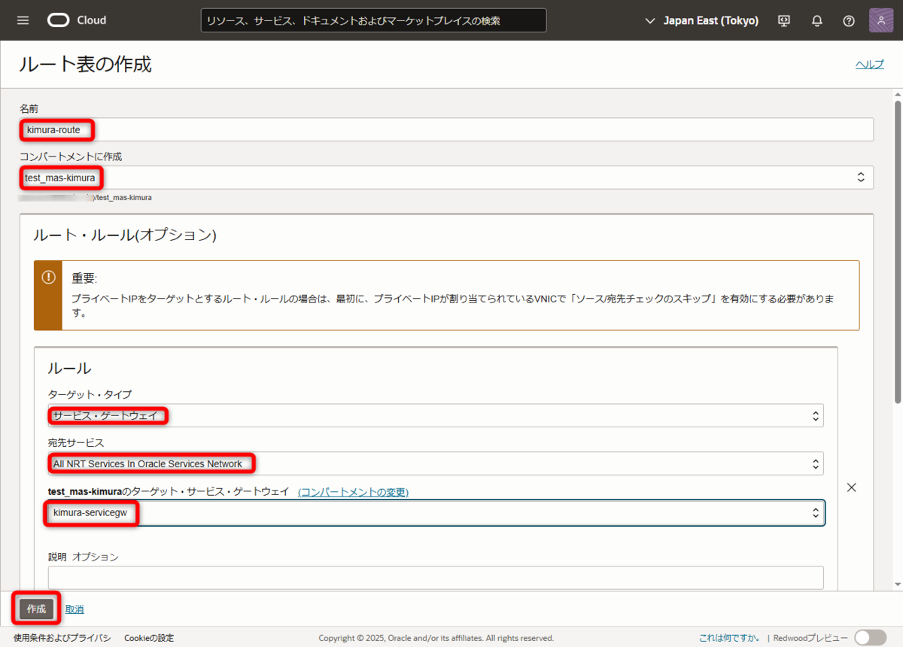The width and height of the screenshot is (903, 647).
Task: Click the Oracle Cloud logo
Action: (77, 20)
